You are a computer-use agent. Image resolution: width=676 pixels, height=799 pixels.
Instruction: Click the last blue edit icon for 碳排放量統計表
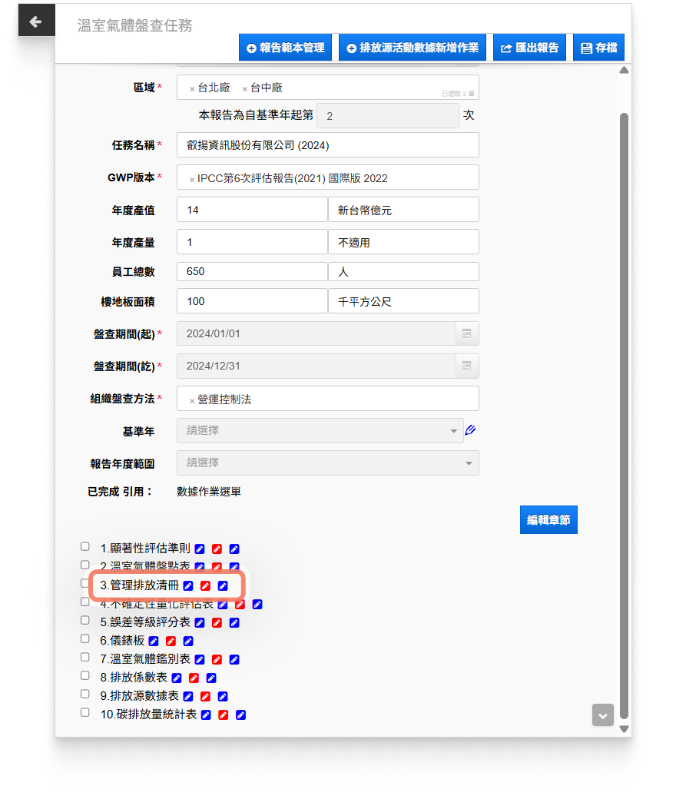tap(240, 714)
